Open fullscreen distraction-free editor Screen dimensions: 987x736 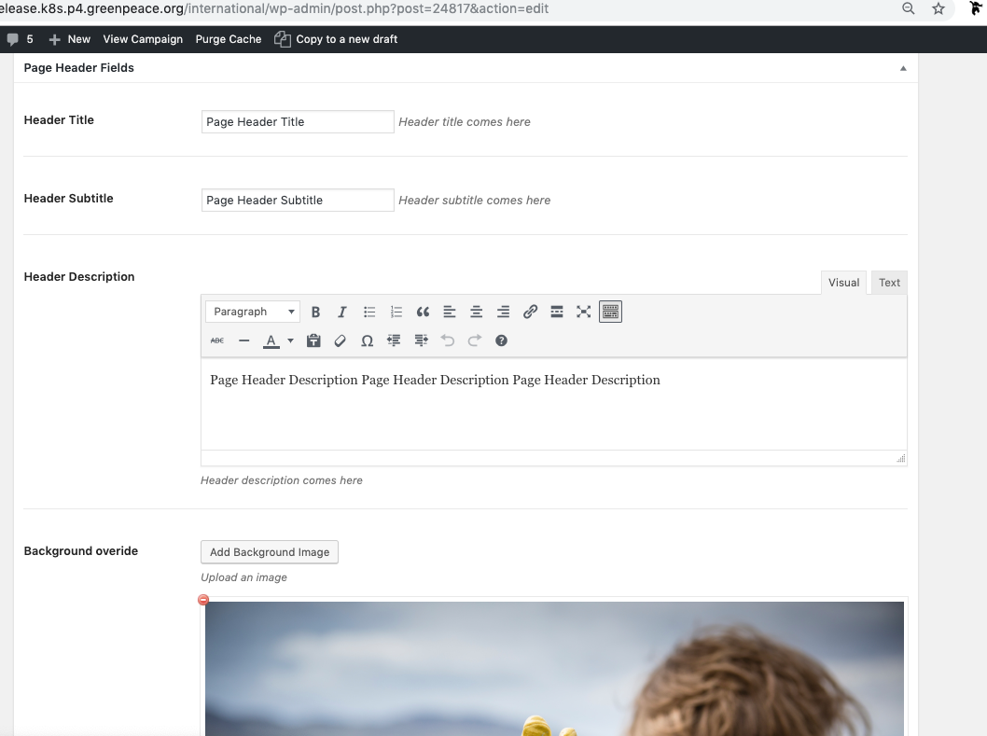pos(583,312)
